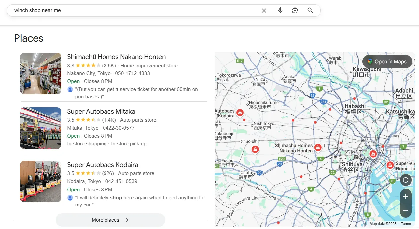Open Super Autobacs Mitaka listing

(x=101, y=111)
